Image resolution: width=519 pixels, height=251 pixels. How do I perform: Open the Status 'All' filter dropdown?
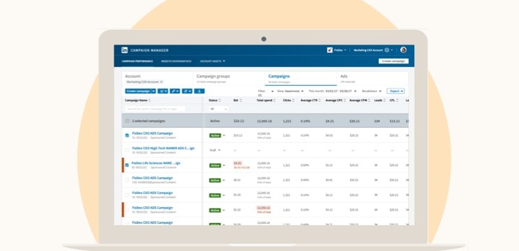pyautogui.click(x=218, y=109)
